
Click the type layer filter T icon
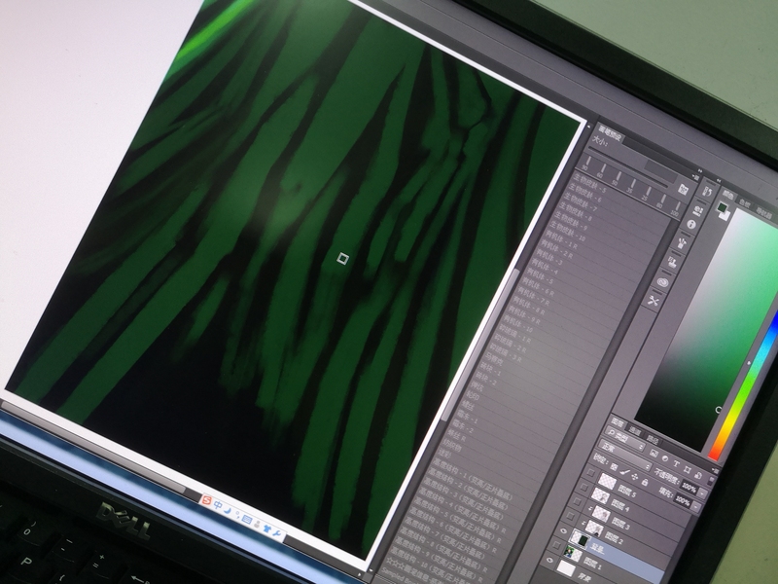tap(676, 464)
